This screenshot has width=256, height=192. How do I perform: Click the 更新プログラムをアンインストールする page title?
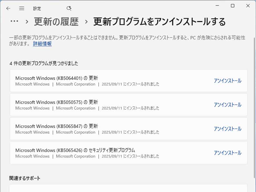159,22
